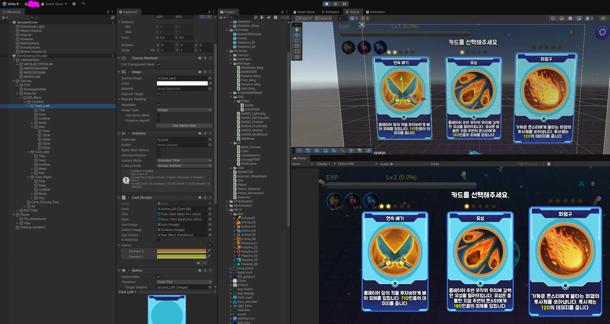The width and height of the screenshot is (610, 324).
Task: Collapse the Card_Mid tree item
Action: click(x=29, y=152)
